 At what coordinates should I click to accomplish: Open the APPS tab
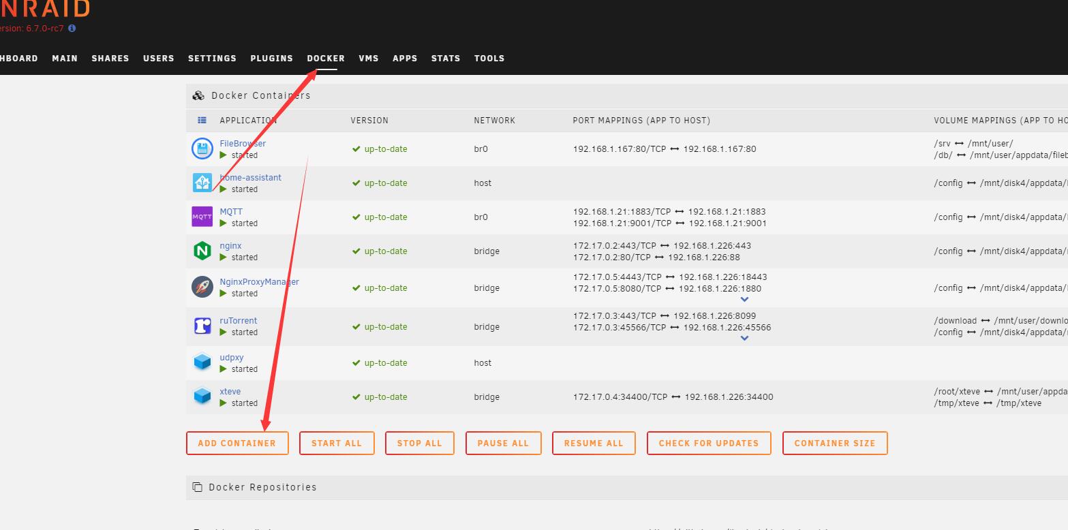[x=405, y=59]
